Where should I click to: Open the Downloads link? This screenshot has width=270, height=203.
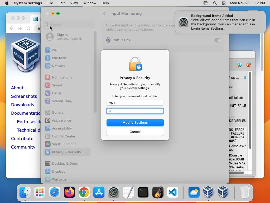[x=23, y=105]
